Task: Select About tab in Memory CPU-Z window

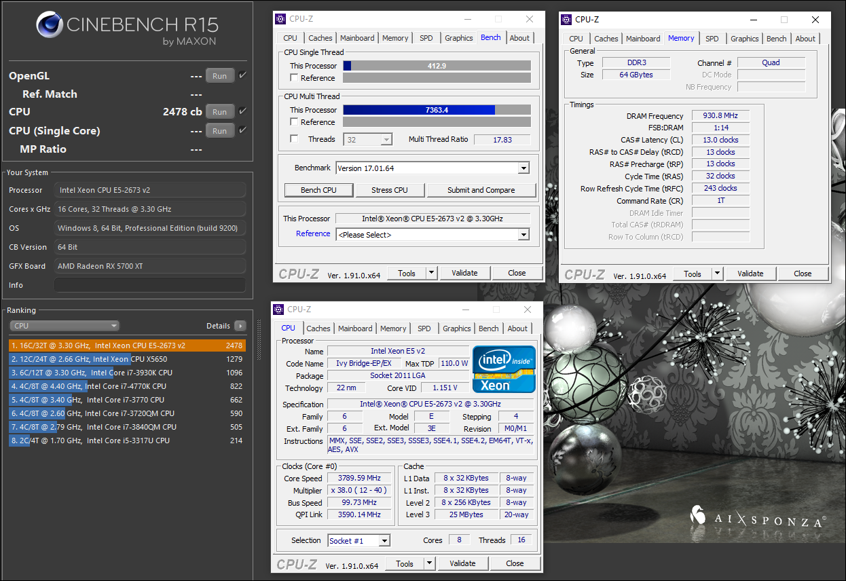Action: click(805, 39)
